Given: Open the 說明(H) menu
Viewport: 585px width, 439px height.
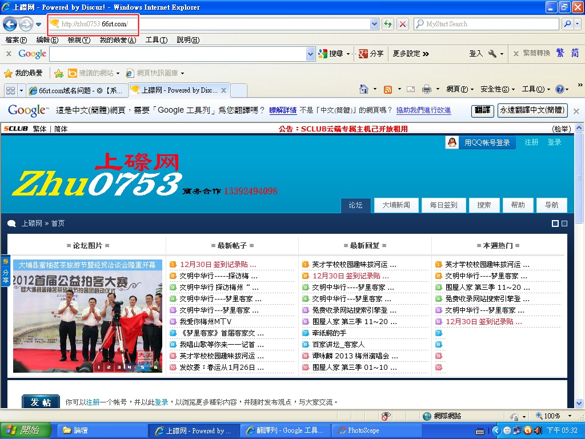Looking at the screenshot, I should click(x=188, y=40).
